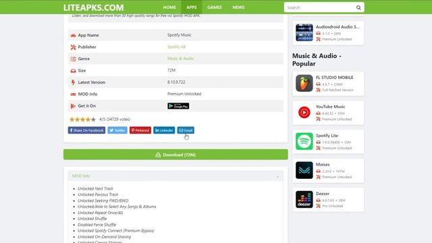Screen dimensions: 432x243
Task: Open the Moises title link
Action: (x=323, y=165)
